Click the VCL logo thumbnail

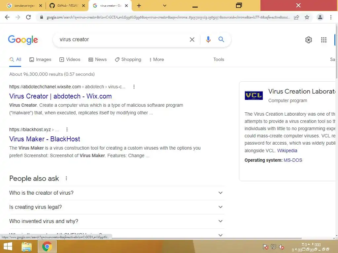click(254, 95)
